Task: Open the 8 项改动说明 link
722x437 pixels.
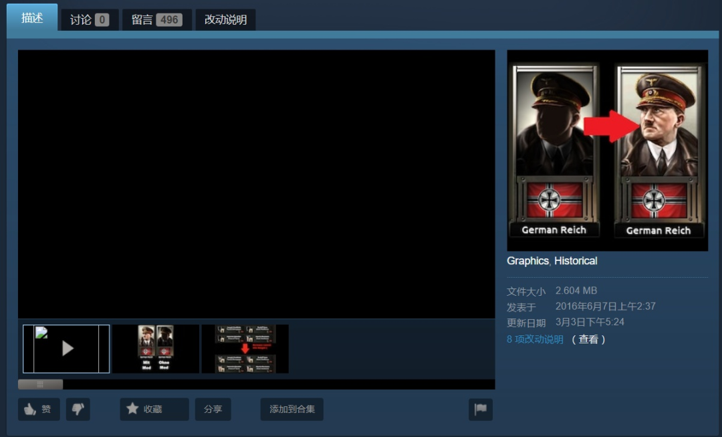Action: (535, 339)
